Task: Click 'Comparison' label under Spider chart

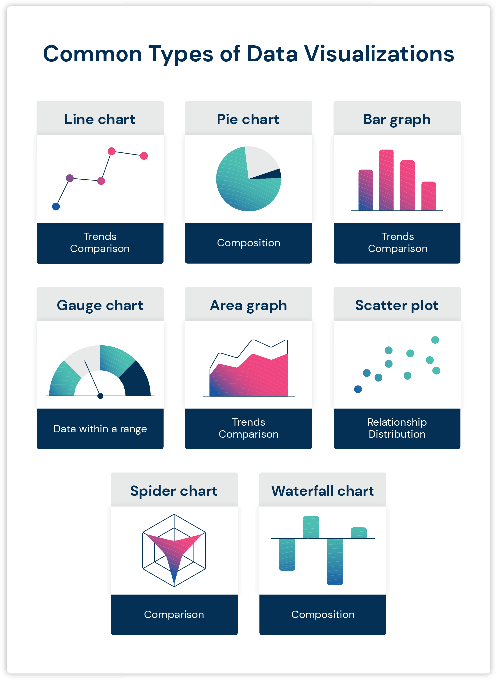Action: 174,614
